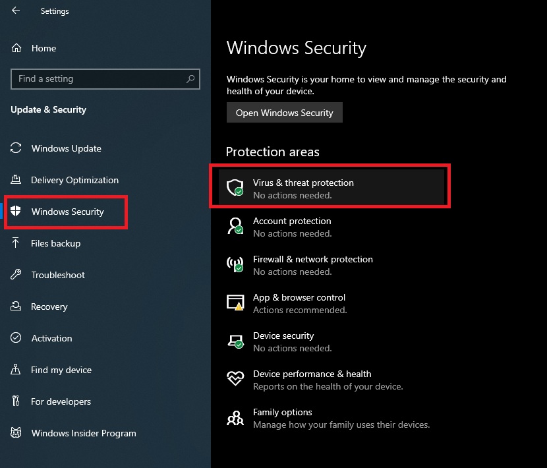Click the Find a setting search box
This screenshot has height=468, width=547.
[x=99, y=79]
